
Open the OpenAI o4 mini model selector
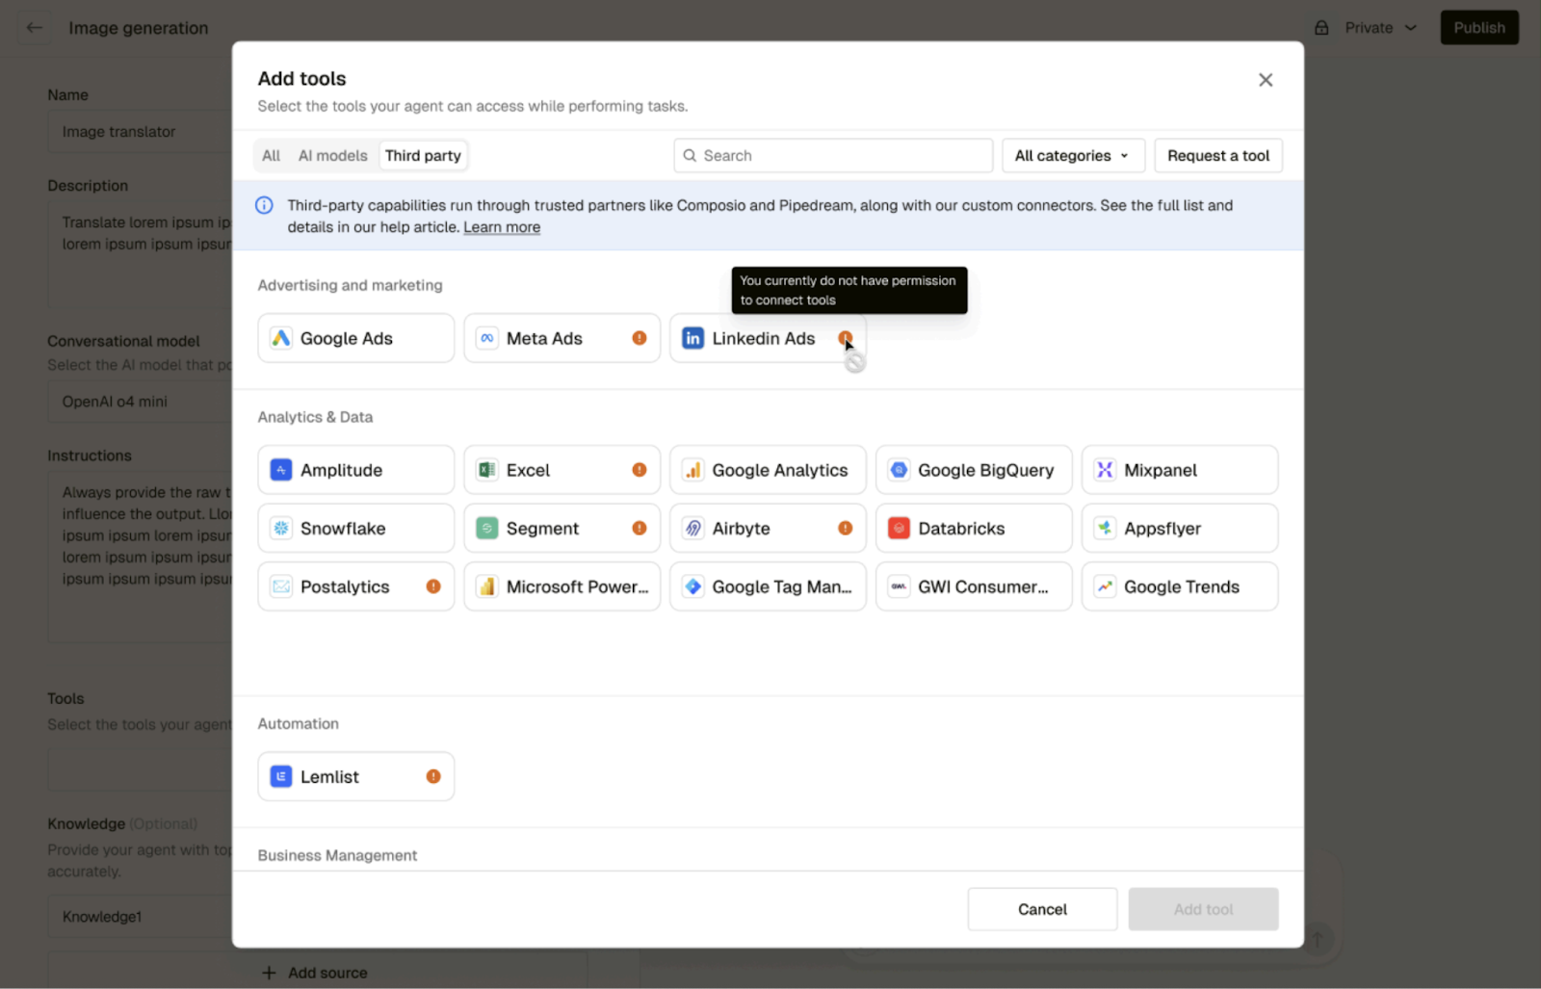click(140, 402)
